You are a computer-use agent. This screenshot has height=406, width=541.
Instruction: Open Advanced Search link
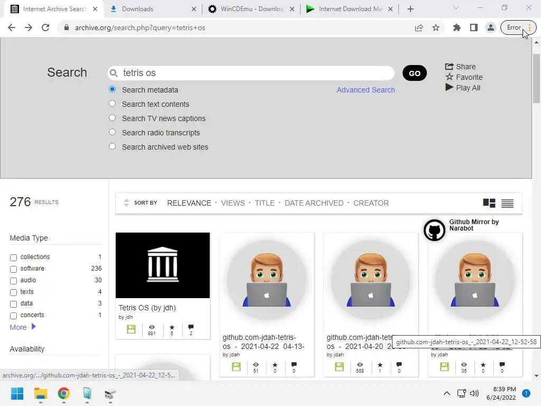pos(366,90)
